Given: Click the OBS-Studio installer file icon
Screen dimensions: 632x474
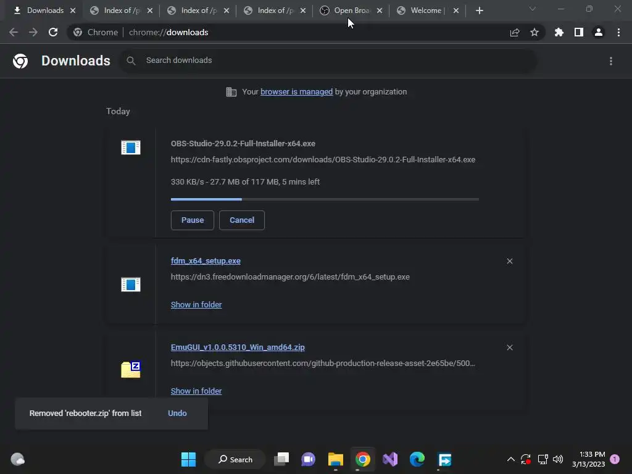Looking at the screenshot, I should click(x=131, y=148).
